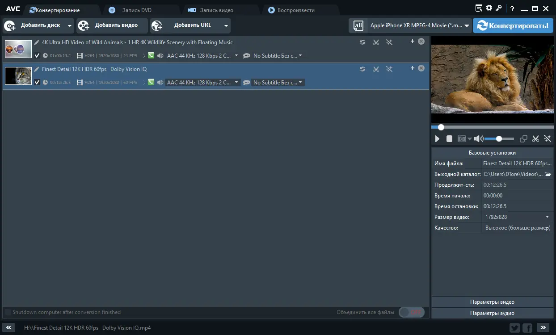Click the plus icon on the Wild Animals row
Screen dimensions: 556x335
tap(413, 42)
